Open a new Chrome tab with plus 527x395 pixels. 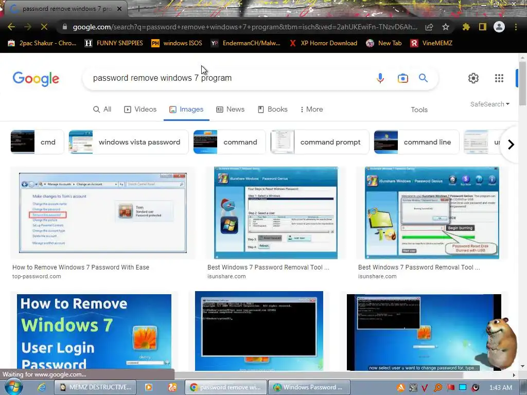pyautogui.click(x=138, y=9)
